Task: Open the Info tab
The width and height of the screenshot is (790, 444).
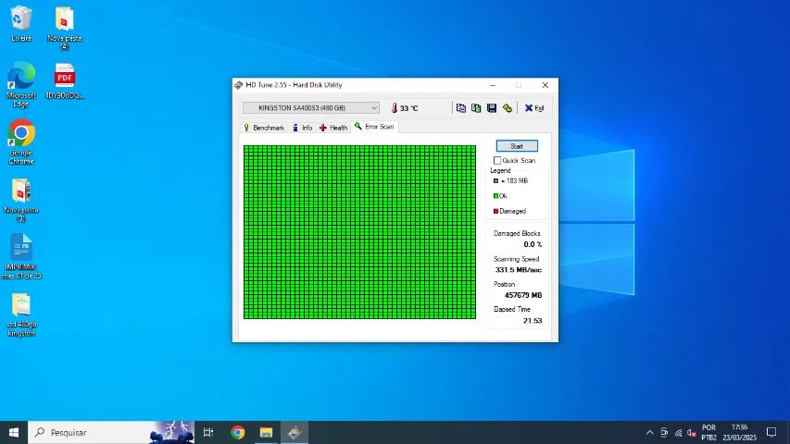Action: [302, 128]
